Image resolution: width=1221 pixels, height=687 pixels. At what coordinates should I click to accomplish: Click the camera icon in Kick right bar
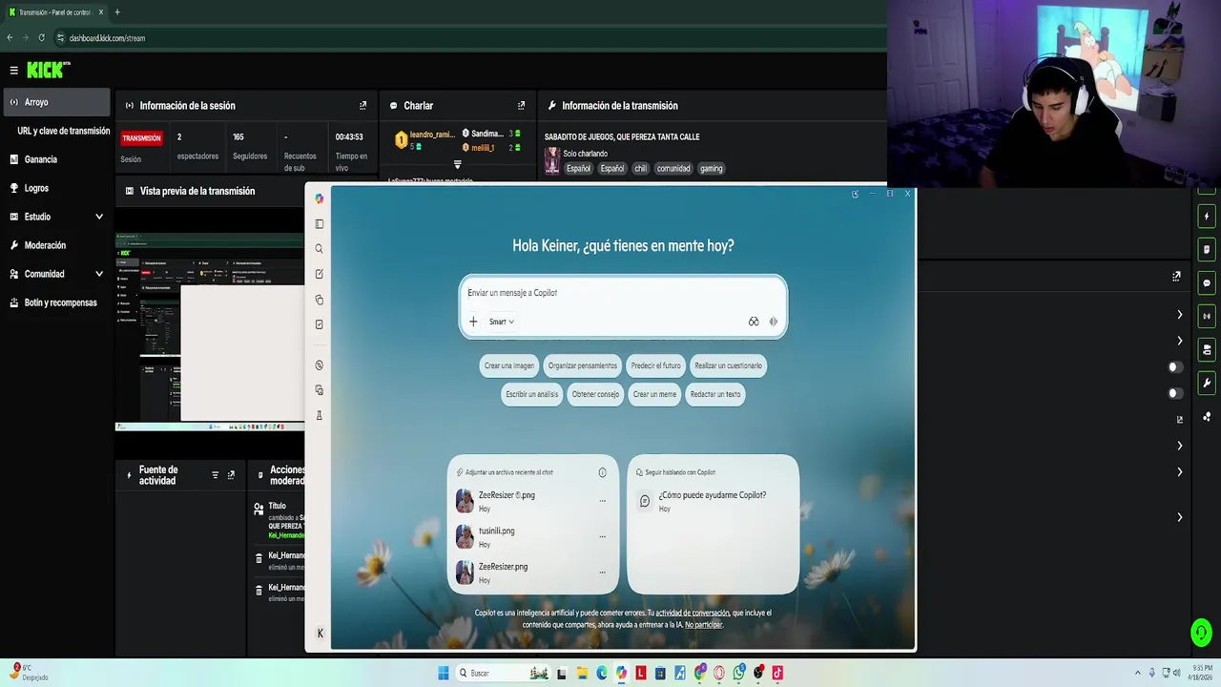point(1207,349)
